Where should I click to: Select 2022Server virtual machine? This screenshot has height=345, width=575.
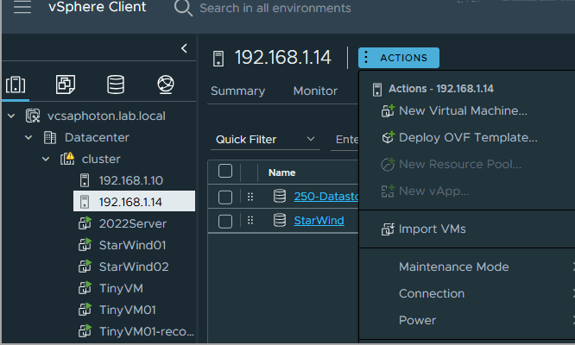pos(133,223)
